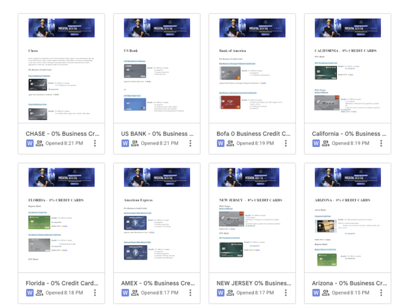Click the Word file icon on NEW JERSEY card
Image resolution: width=407 pixels, height=306 pixels.
tap(220, 293)
